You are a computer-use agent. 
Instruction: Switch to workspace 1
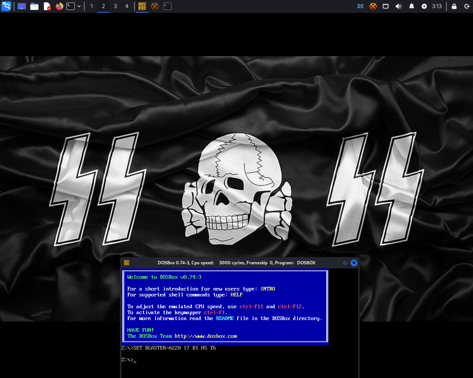[x=92, y=6]
